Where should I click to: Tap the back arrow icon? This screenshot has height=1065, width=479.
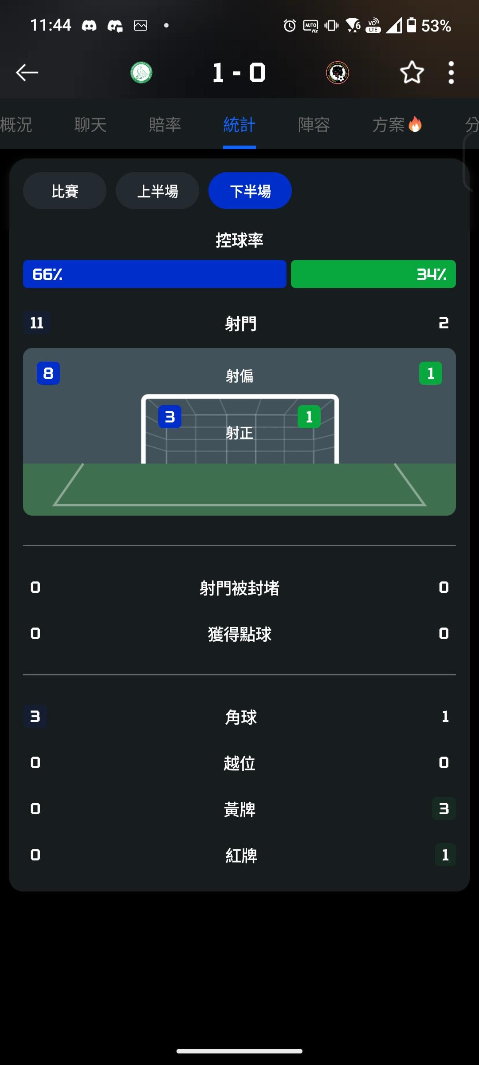point(27,72)
